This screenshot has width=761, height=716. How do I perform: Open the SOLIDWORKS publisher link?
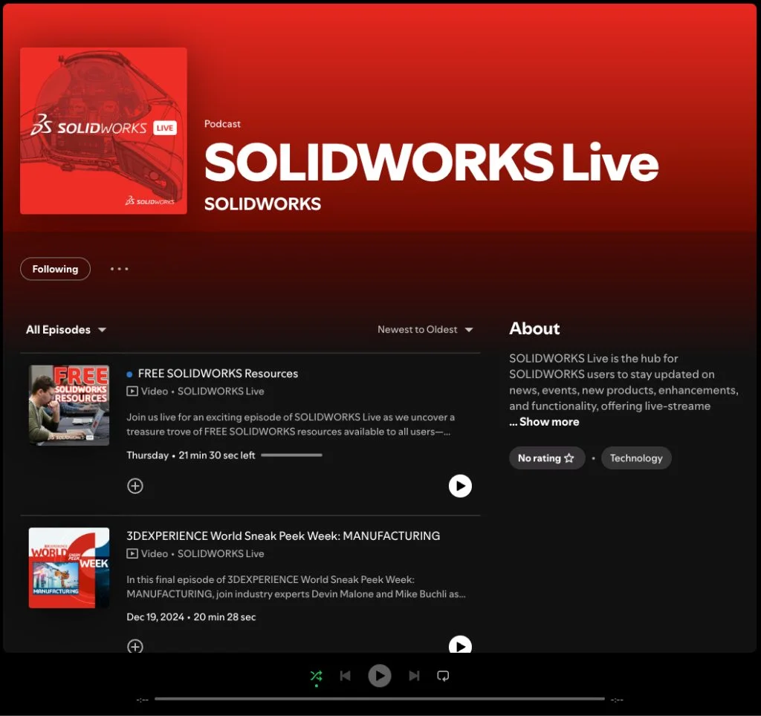[262, 204]
